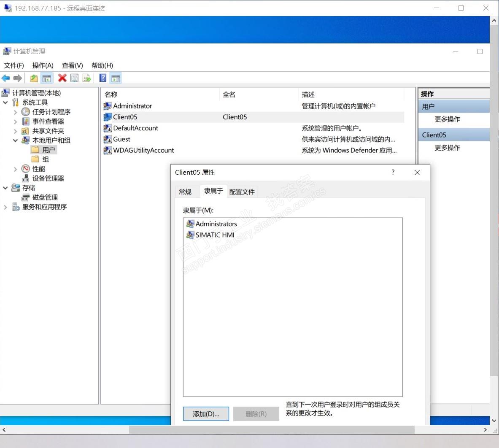The width and height of the screenshot is (499, 448).
Task: Switch to the 隶属于 tab
Action: point(213,191)
